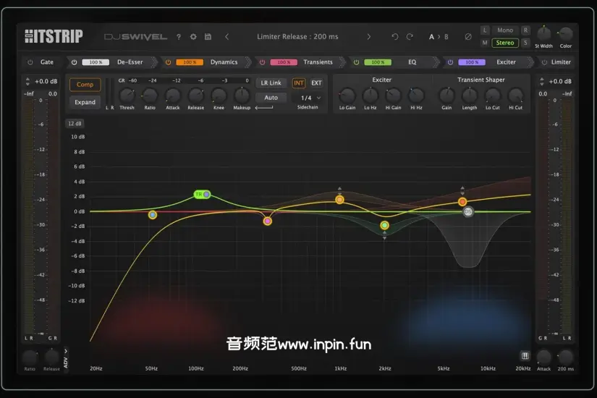Viewport: 597px width, 398px height.
Task: Click the undo arrow icon
Action: tap(395, 37)
